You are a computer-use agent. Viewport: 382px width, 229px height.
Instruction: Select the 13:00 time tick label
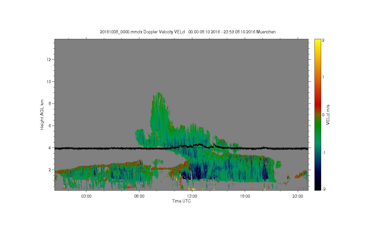click(x=192, y=196)
